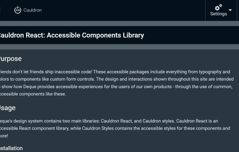Click the Installation section heading
Screen dimensions: 239x152
pyautogui.click(x=11, y=148)
